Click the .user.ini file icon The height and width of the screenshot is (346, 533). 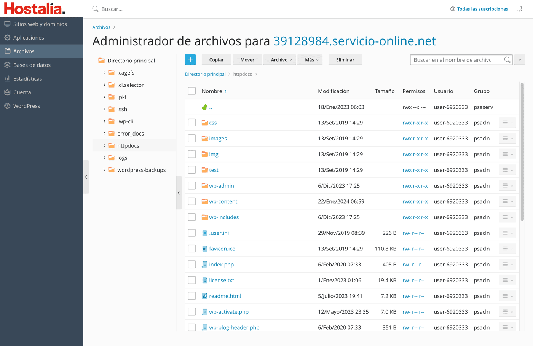(x=205, y=233)
